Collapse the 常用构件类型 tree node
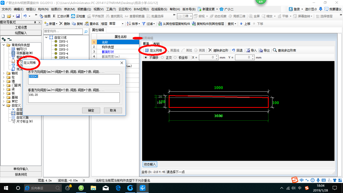The height and width of the screenshot is (193, 343). pos(4,45)
